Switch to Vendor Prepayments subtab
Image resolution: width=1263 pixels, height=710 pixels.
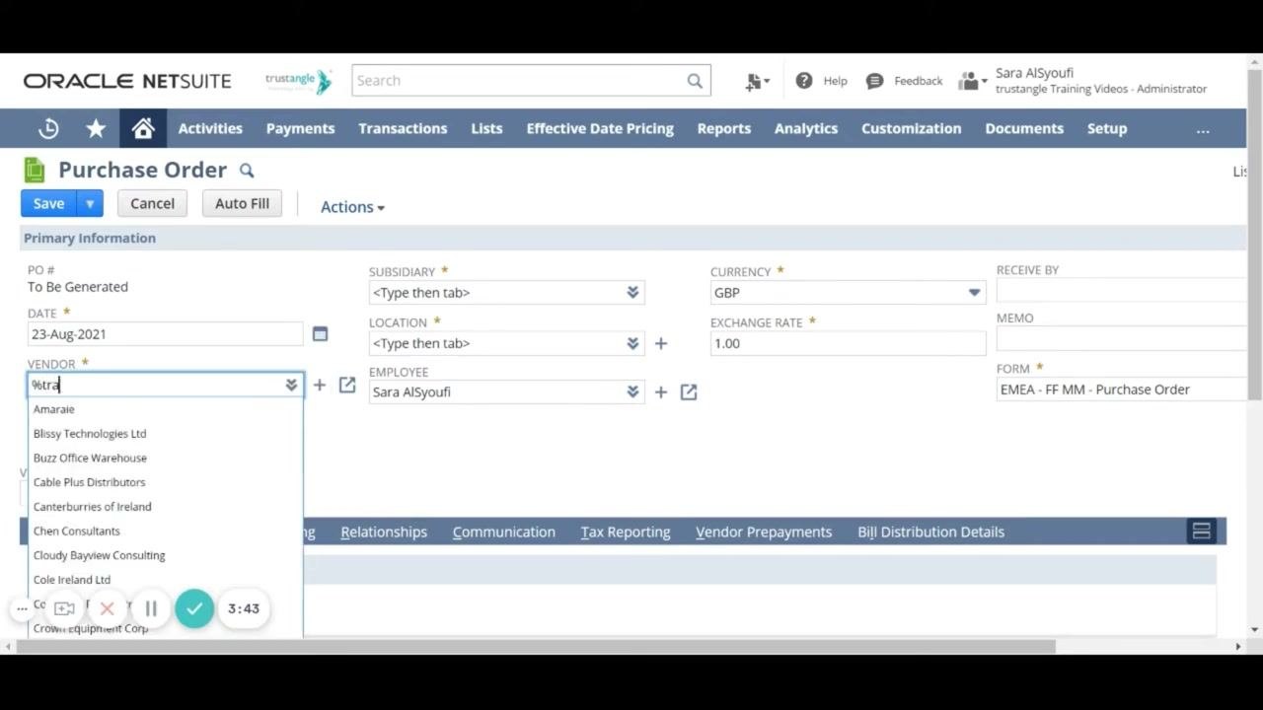pos(764,532)
